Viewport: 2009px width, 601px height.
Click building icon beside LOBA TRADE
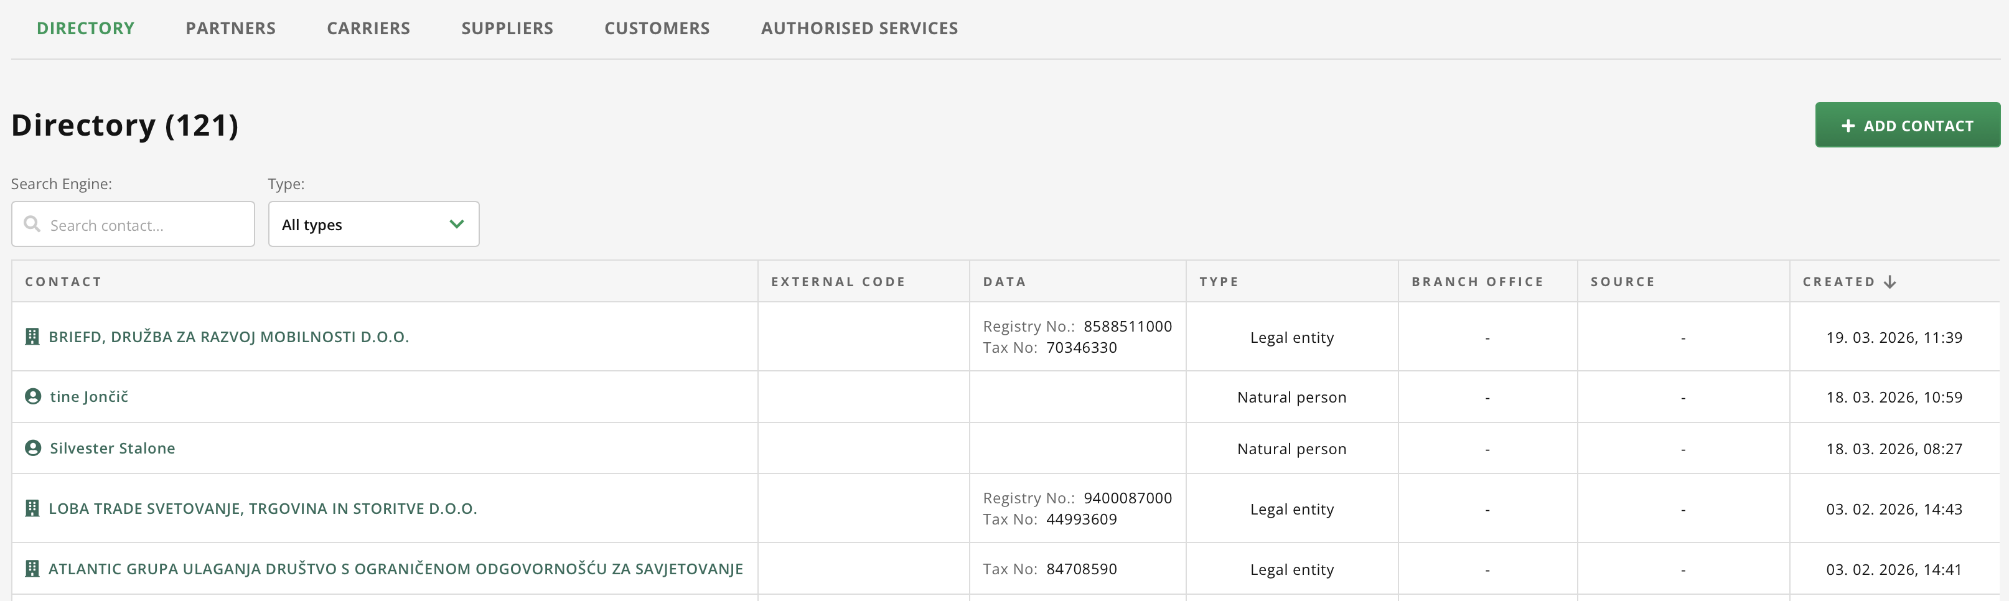point(32,508)
